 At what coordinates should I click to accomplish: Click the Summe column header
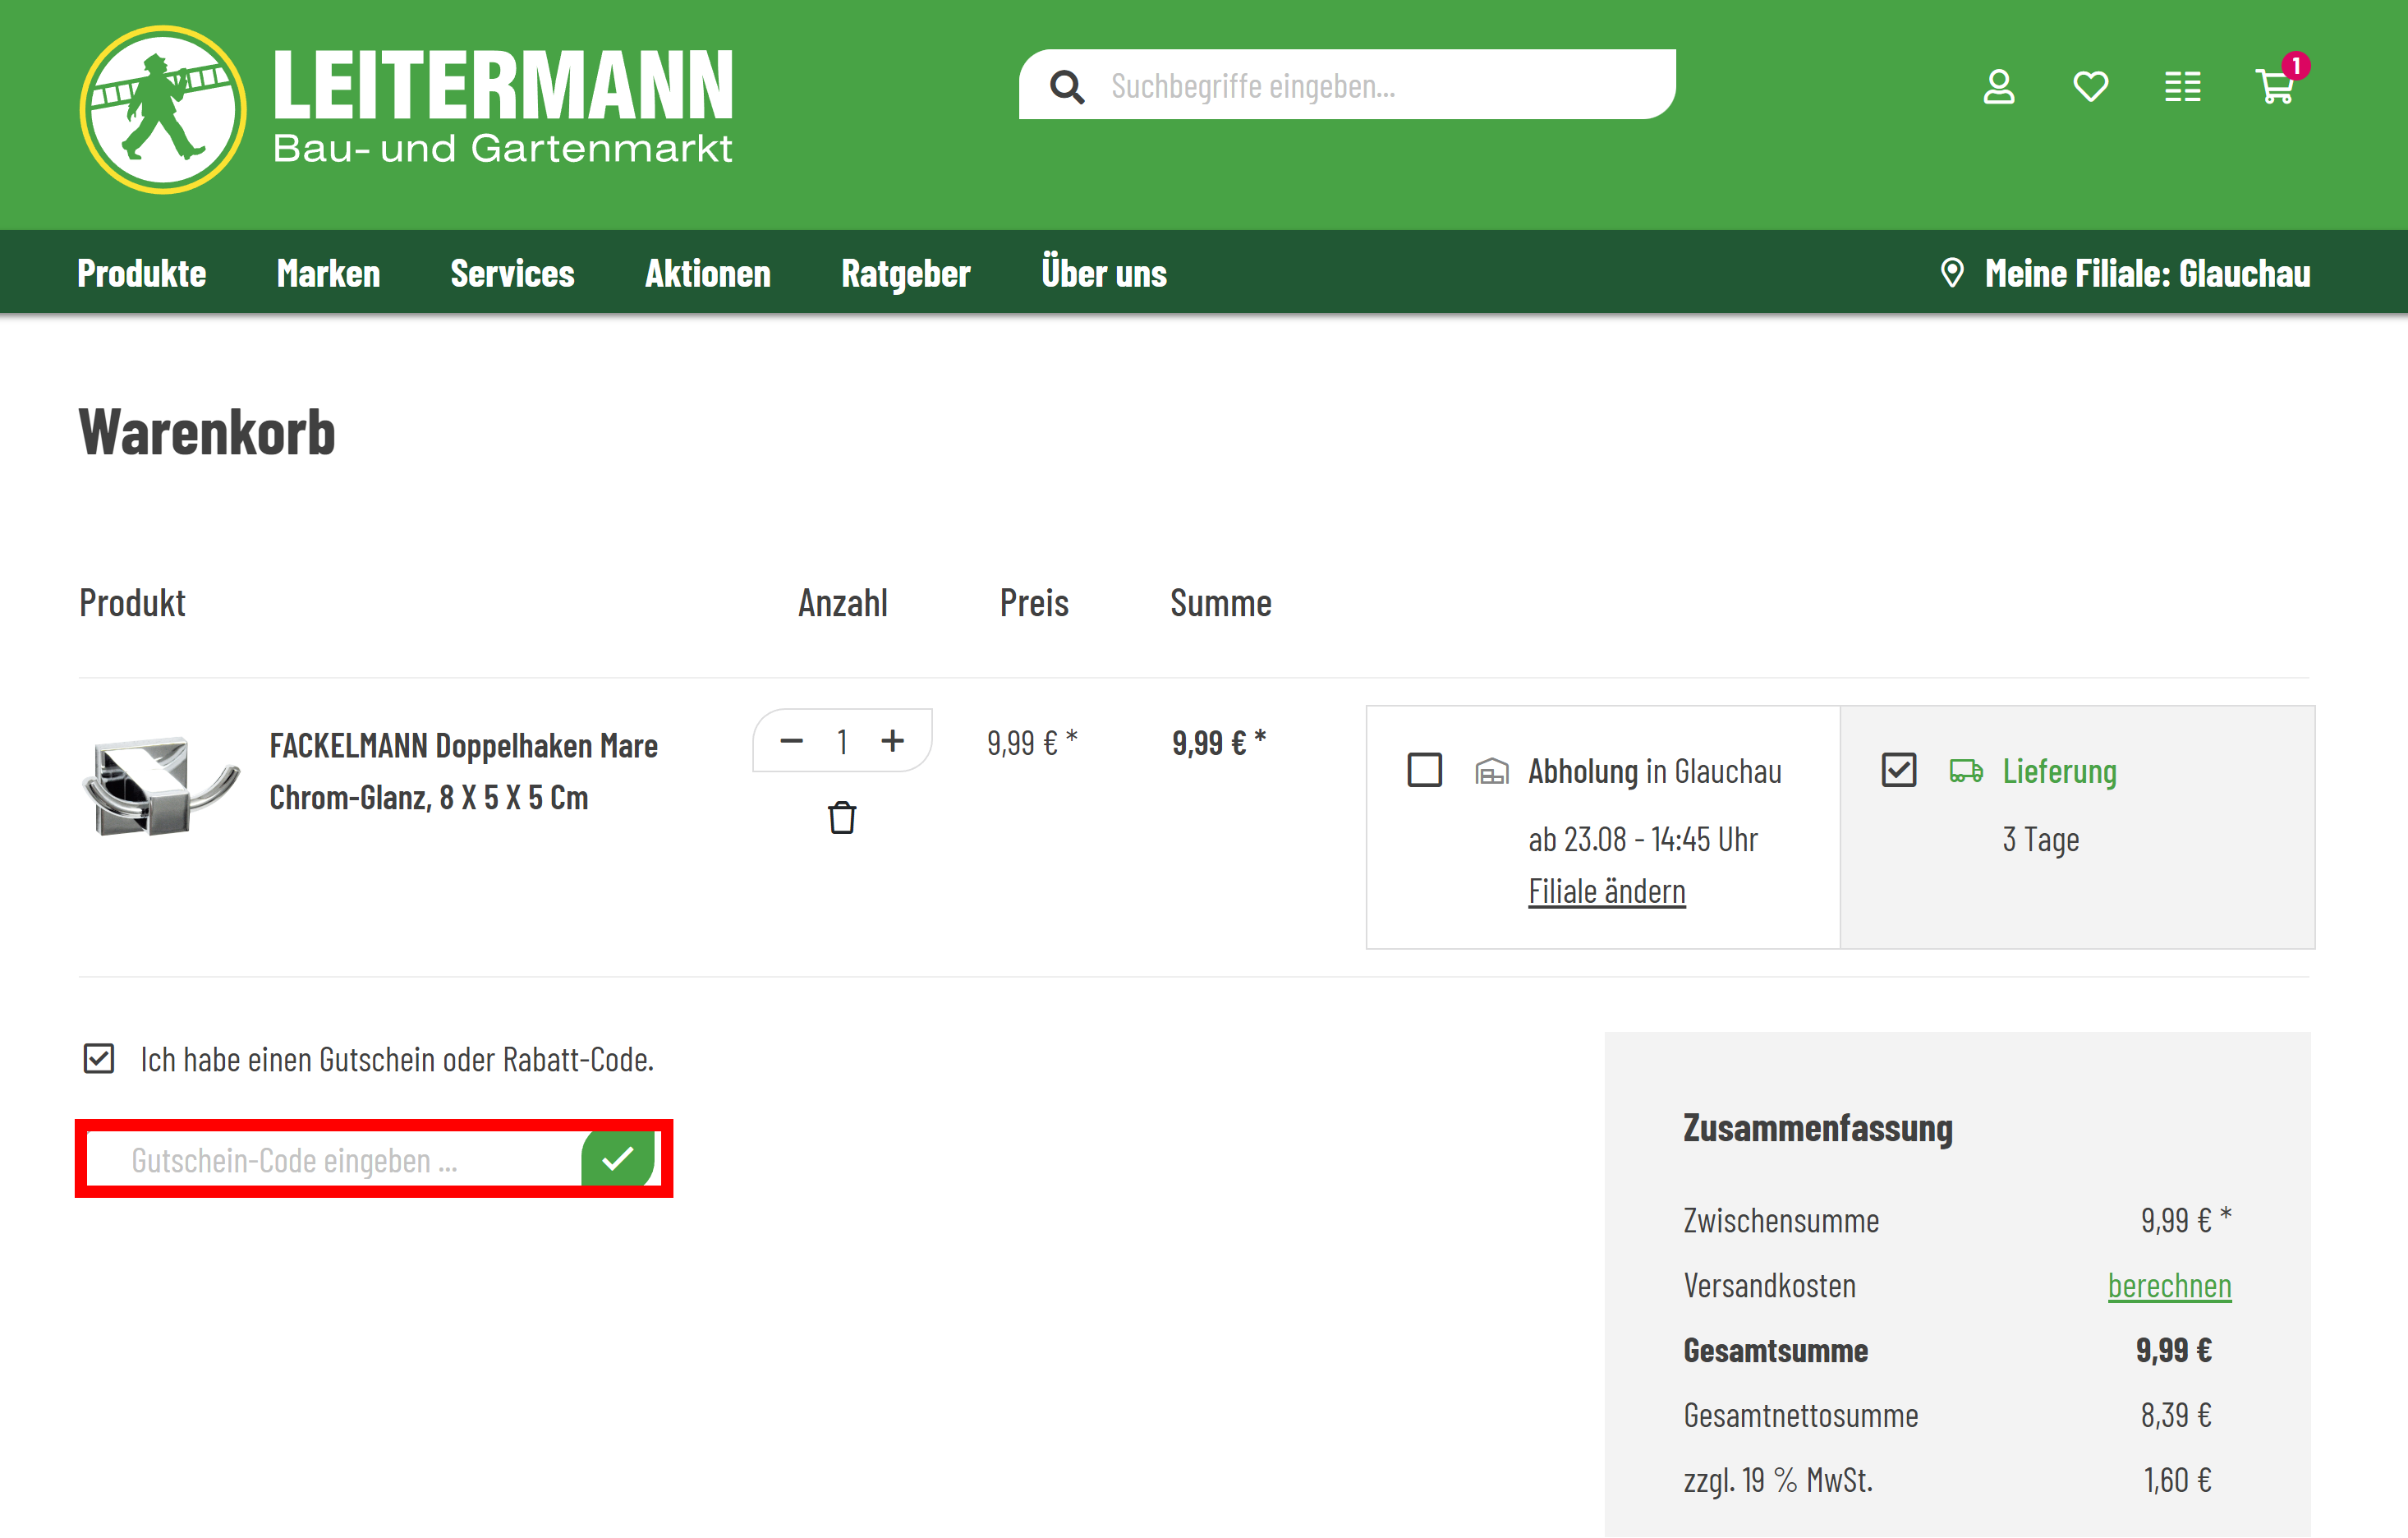click(x=1220, y=603)
